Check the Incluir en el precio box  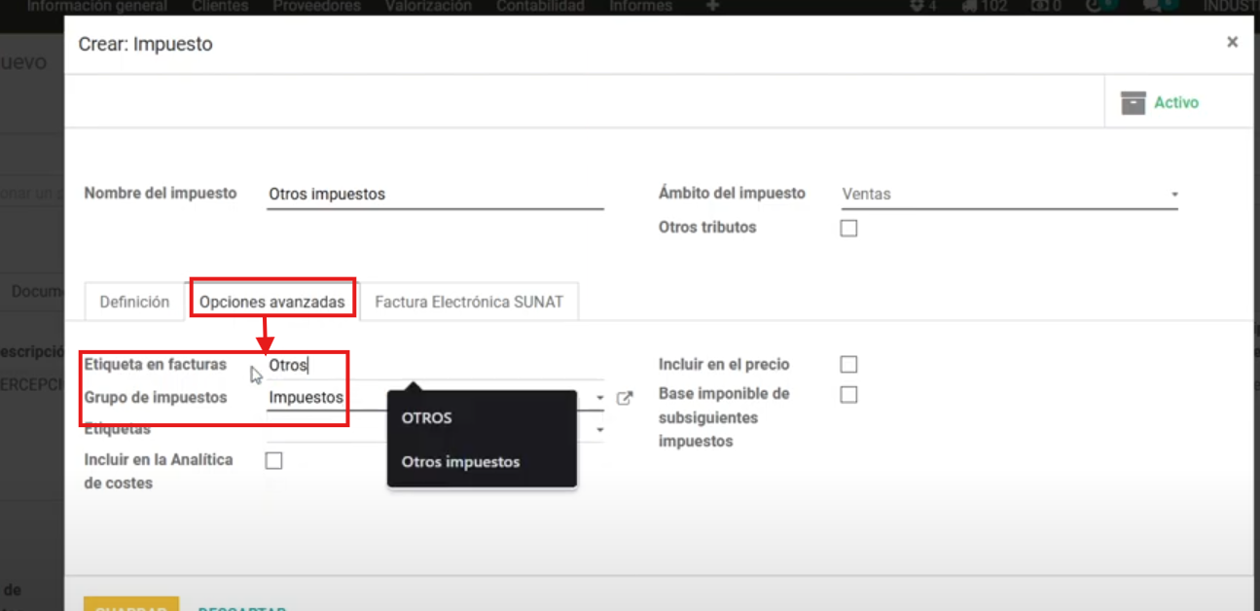coord(848,365)
